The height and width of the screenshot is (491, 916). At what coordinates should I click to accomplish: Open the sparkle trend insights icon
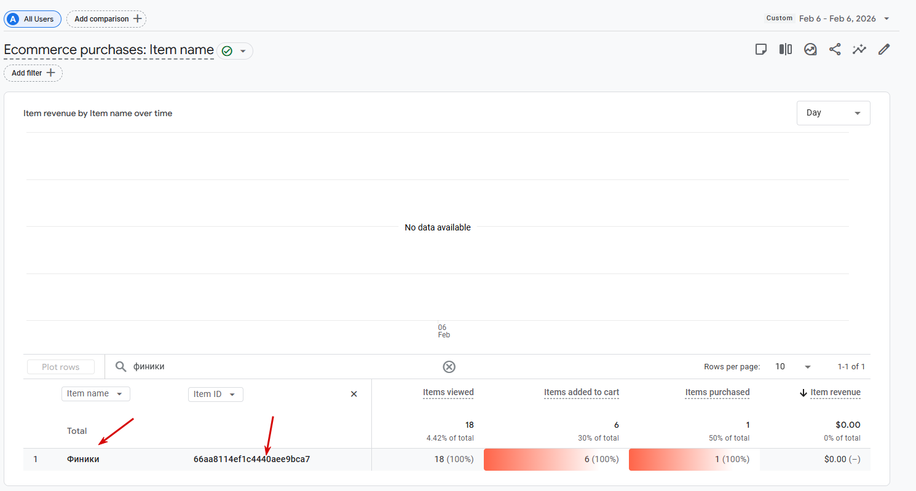click(859, 50)
